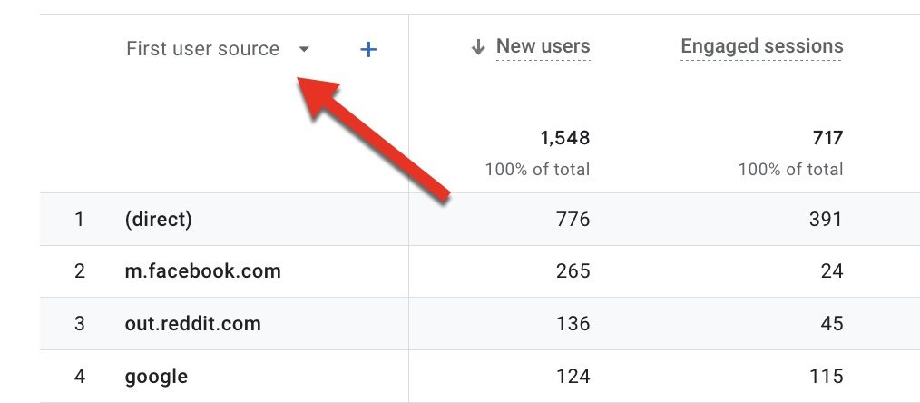
Task: Click the Engaged sessions total 717
Action: 827,138
